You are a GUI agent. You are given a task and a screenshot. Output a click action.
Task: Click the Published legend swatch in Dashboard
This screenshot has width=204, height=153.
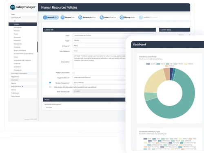click(186, 64)
